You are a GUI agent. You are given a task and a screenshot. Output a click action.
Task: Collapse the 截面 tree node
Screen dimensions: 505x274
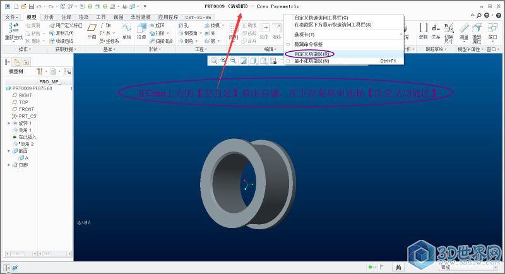point(9,151)
